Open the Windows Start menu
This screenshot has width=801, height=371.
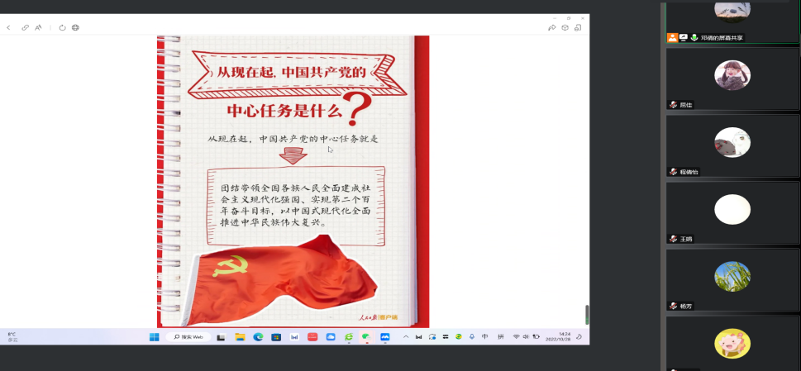click(x=155, y=337)
